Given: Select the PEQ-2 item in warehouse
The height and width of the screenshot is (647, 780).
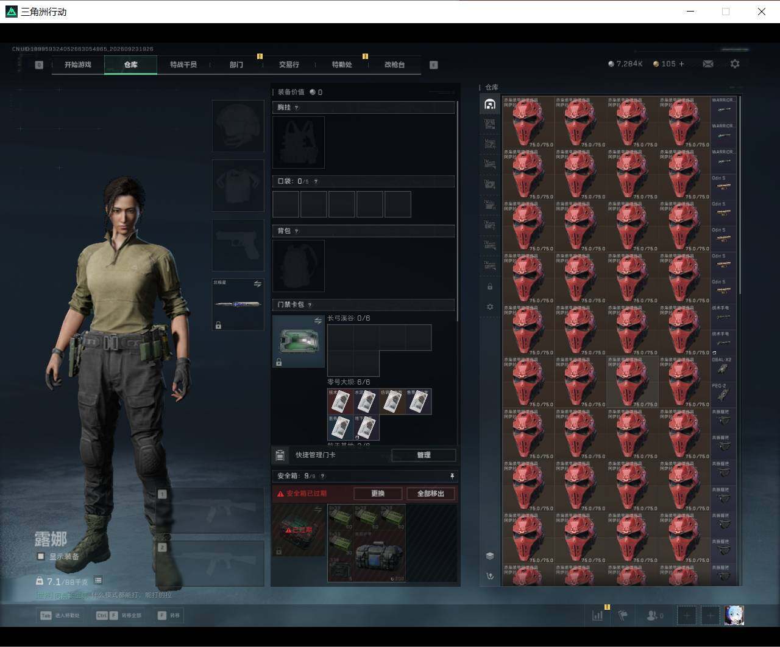Looking at the screenshot, I should coord(723,394).
